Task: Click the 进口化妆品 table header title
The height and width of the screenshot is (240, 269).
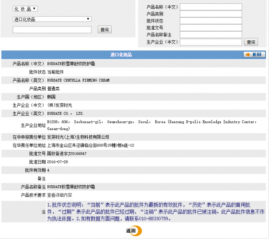Action: coord(121,55)
